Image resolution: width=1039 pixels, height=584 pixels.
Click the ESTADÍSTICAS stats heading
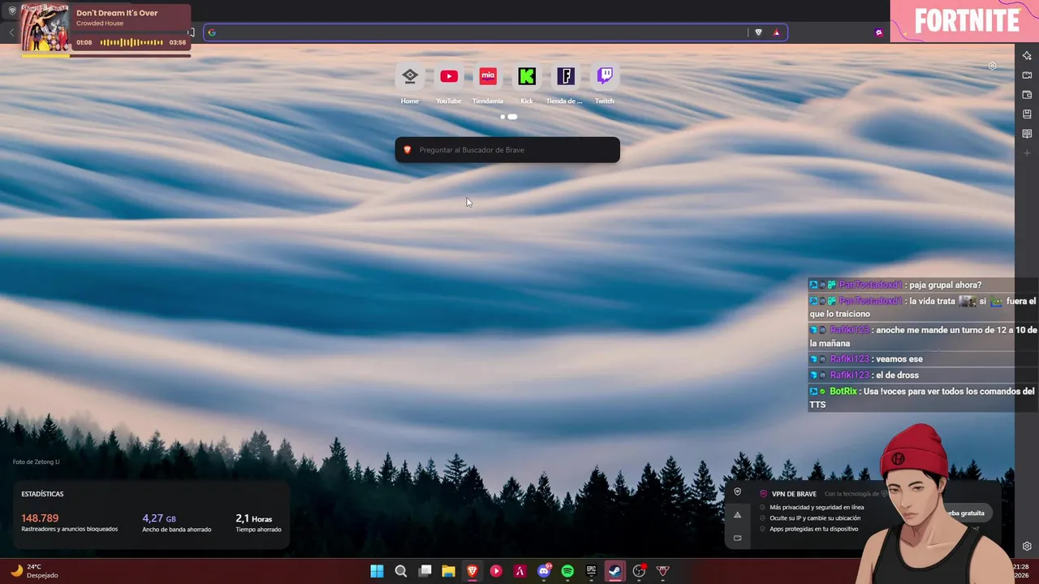[42, 494]
